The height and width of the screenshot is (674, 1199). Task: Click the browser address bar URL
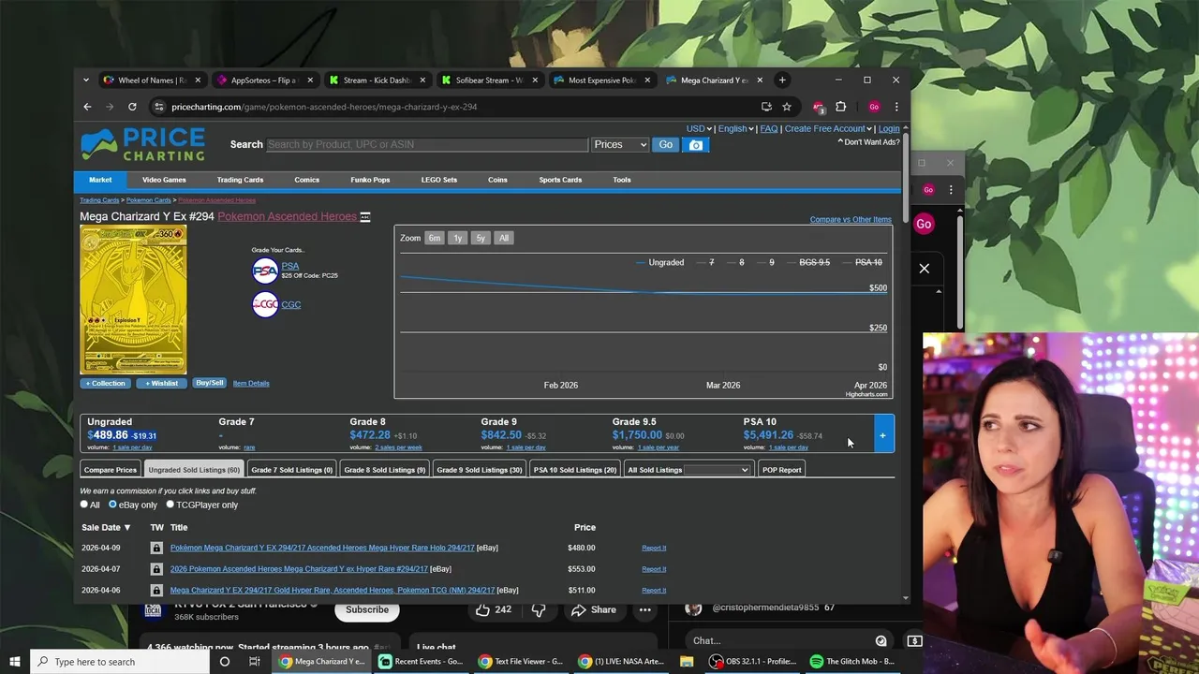(x=324, y=107)
